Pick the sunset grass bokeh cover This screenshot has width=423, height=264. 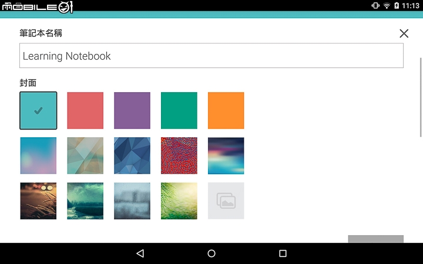click(x=38, y=201)
